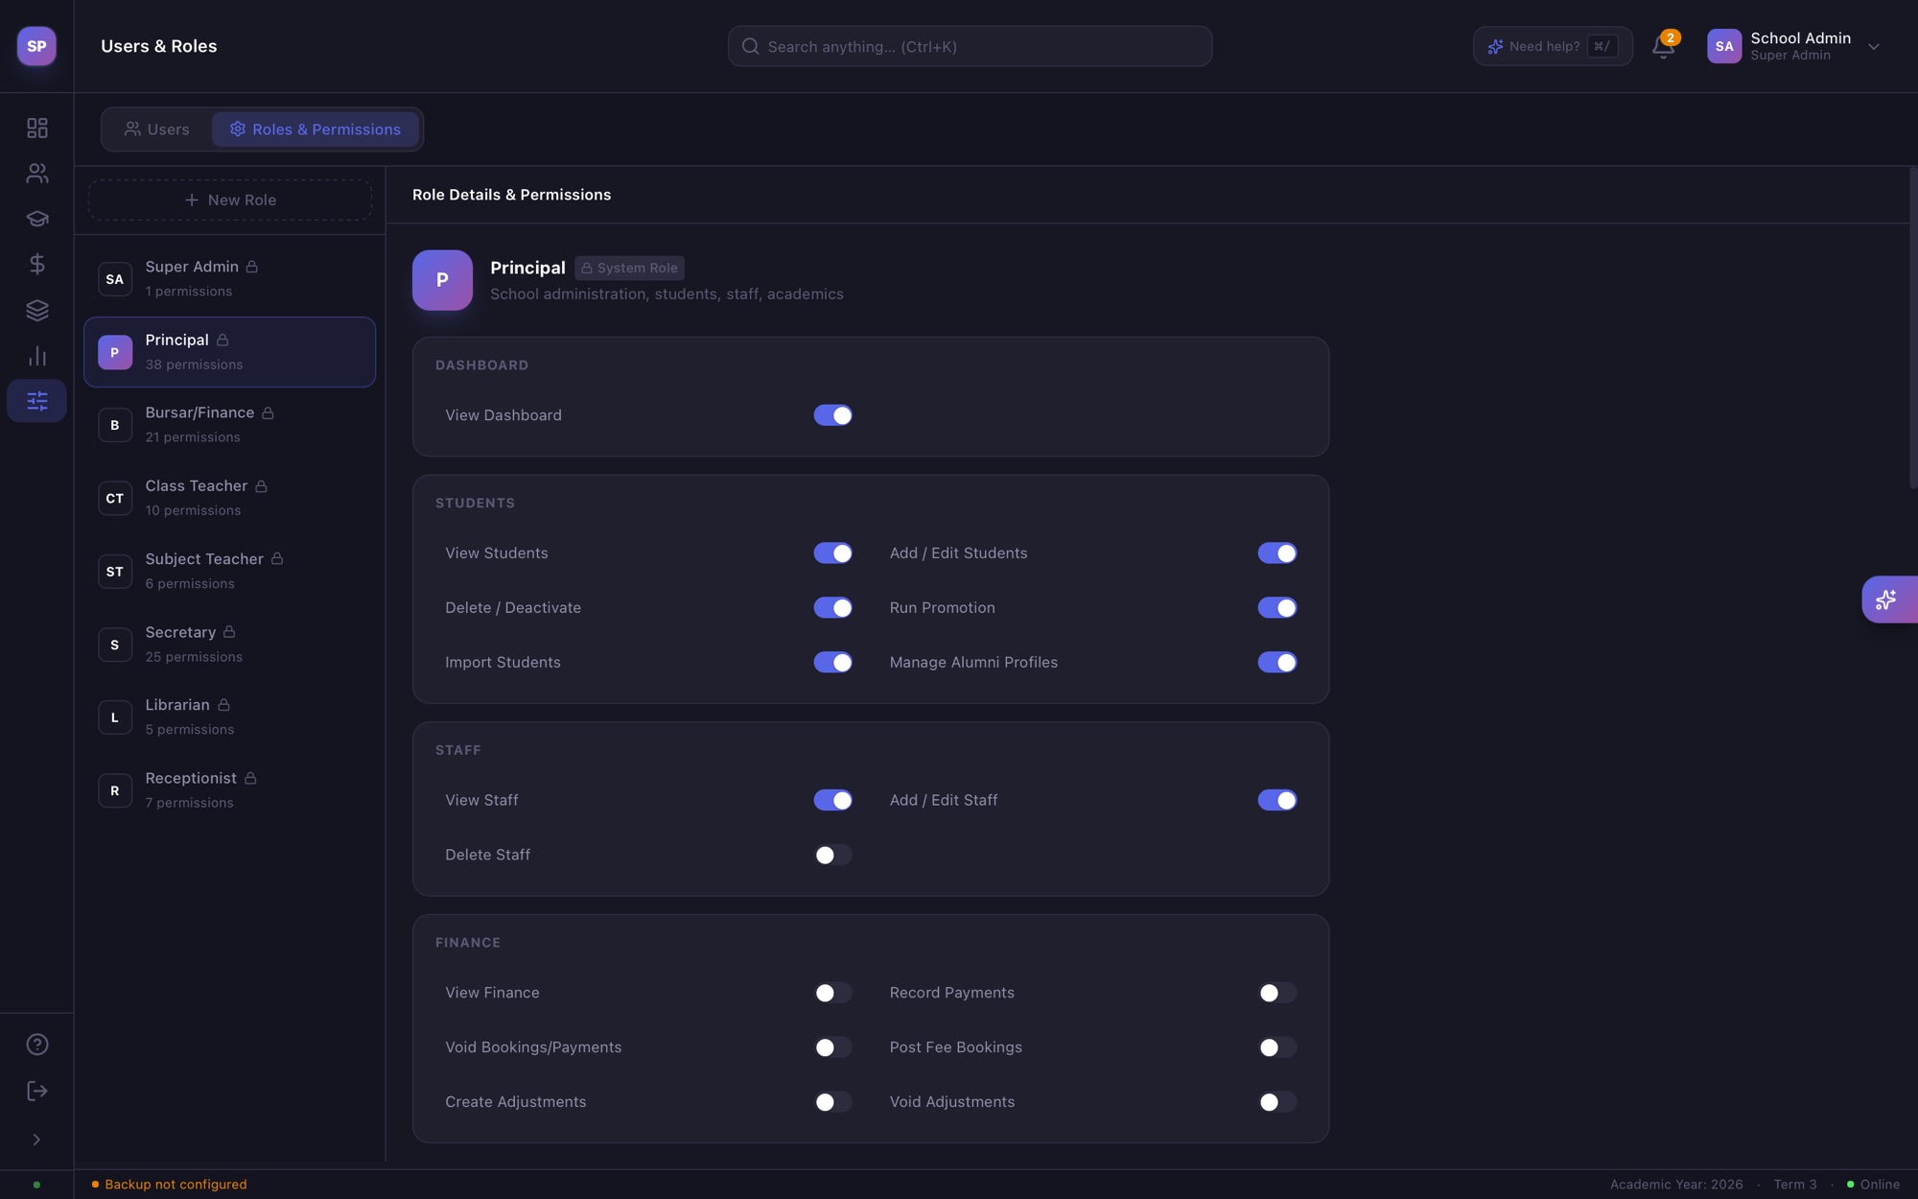Click the logout icon in sidebar
The width and height of the screenshot is (1918, 1199).
pyautogui.click(x=37, y=1091)
